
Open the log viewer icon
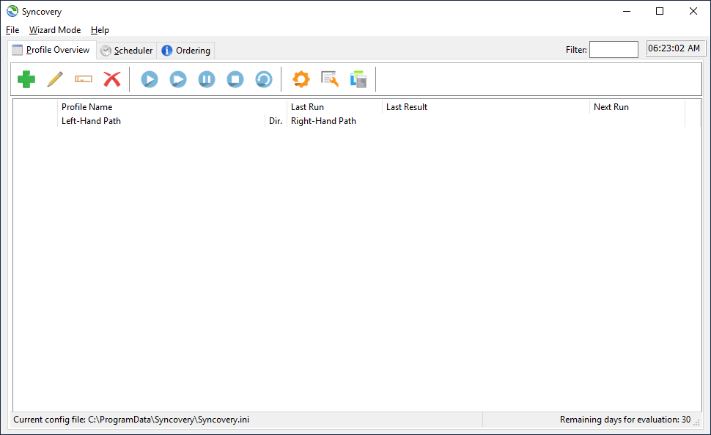pyautogui.click(x=329, y=78)
